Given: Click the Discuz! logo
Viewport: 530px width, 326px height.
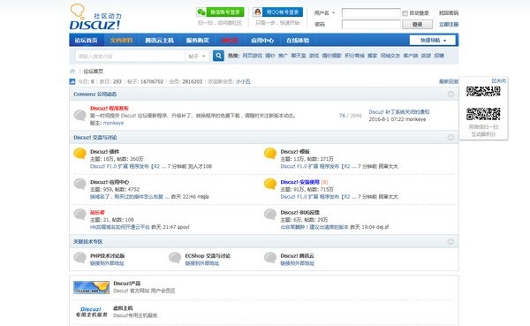Looking at the screenshot, I should 95,17.
